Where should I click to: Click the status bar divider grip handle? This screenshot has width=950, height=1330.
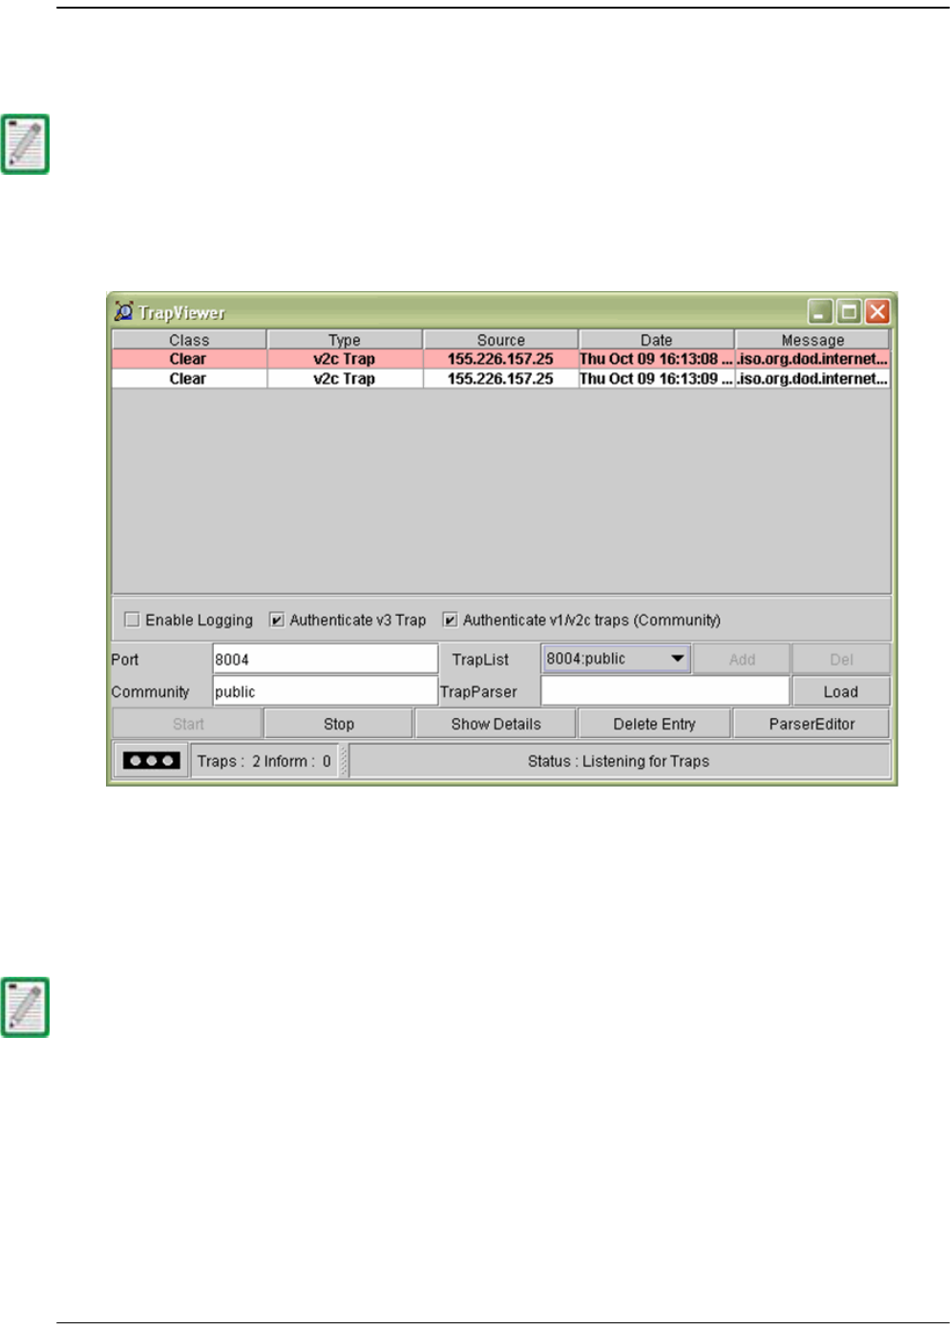344,761
